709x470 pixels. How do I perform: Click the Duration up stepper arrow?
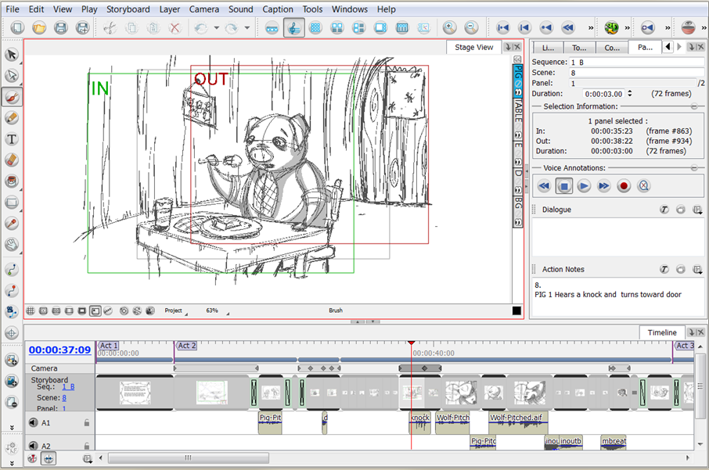(630, 91)
